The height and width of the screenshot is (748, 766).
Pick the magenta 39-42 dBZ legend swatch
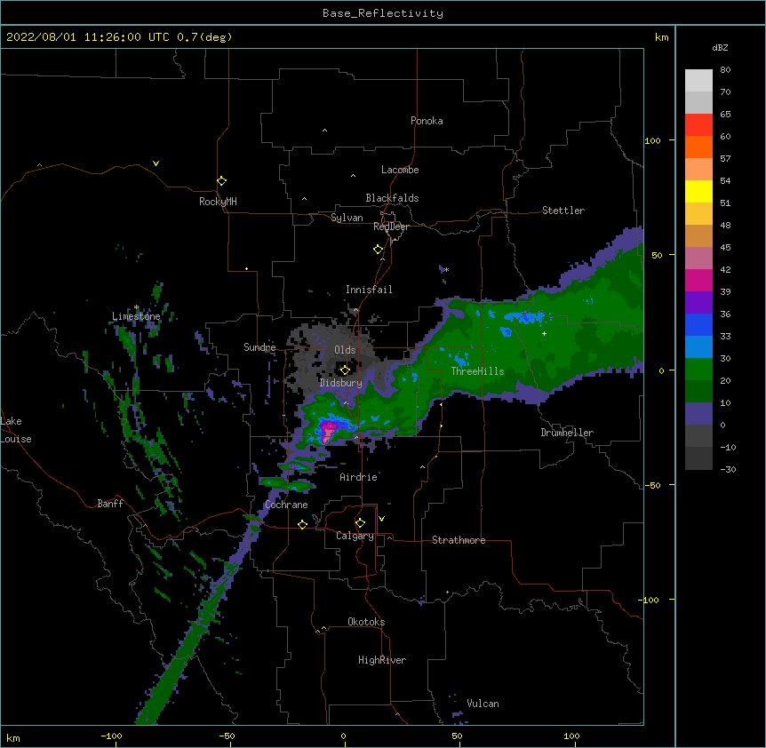[698, 280]
